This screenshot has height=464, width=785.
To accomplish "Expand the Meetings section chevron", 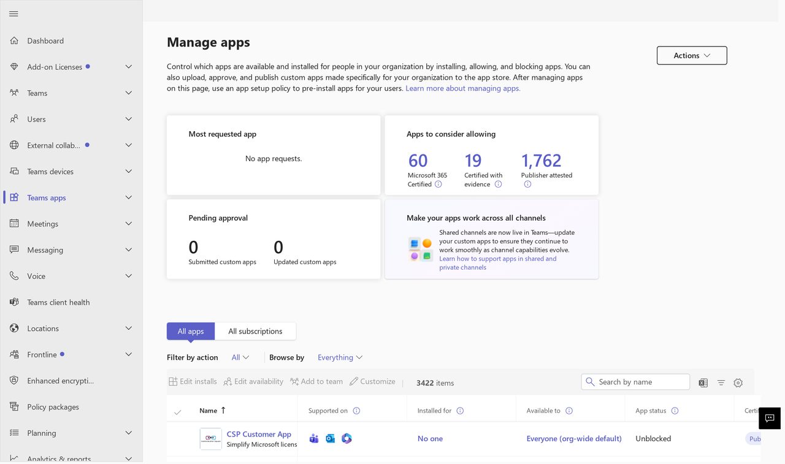I will pos(129,224).
